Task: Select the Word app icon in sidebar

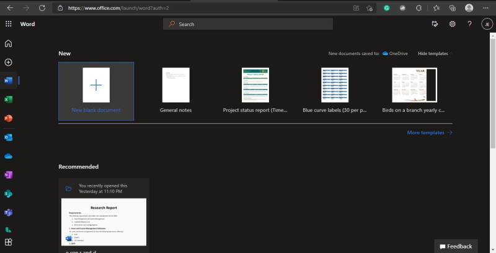Action: point(8,80)
